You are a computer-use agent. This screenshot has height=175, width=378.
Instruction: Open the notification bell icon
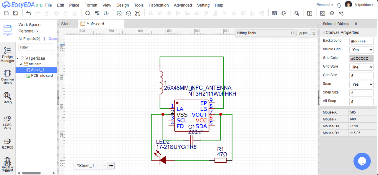339,5
